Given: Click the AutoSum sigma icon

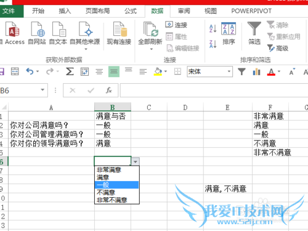Looking at the screenshot, I should tap(70, 71).
